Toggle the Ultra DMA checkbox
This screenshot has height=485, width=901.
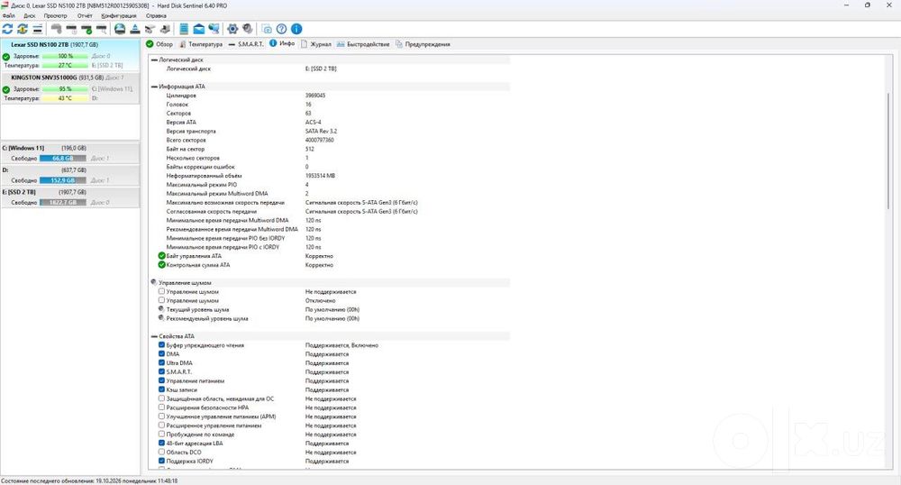[161, 362]
